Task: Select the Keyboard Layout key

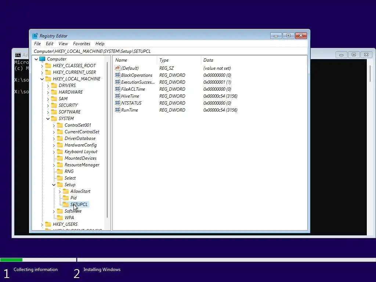Action: coord(81,152)
